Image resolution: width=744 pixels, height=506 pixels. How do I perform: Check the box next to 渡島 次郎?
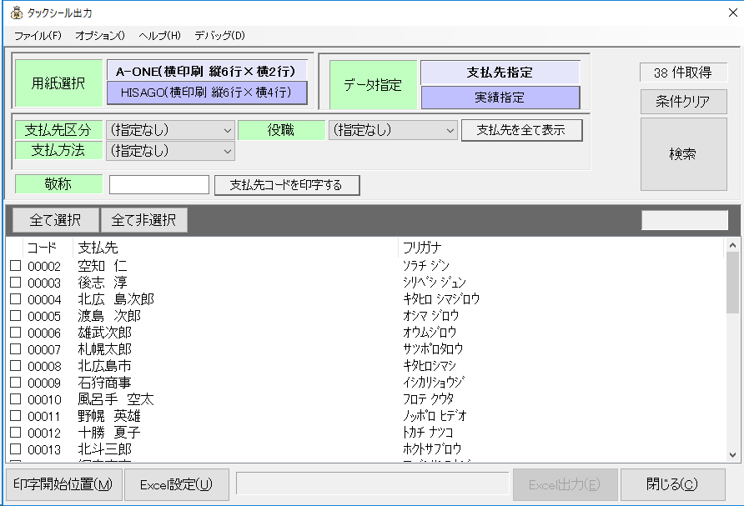14,318
